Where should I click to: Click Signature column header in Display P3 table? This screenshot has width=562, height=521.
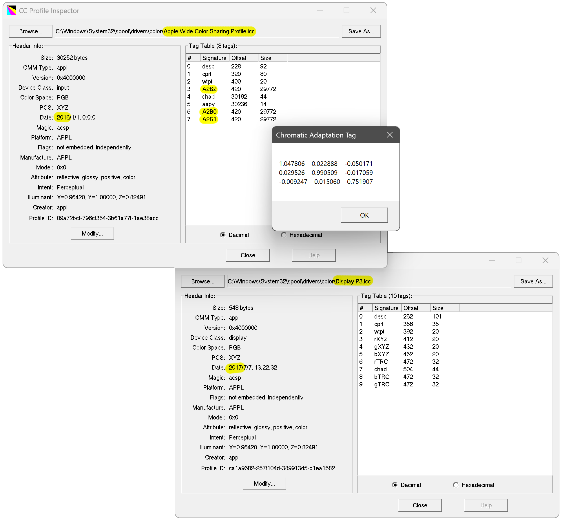click(x=386, y=308)
